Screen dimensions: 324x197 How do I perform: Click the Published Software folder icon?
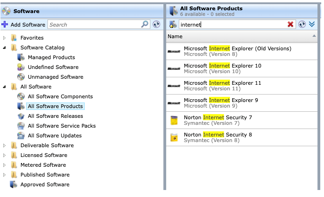click(x=14, y=175)
